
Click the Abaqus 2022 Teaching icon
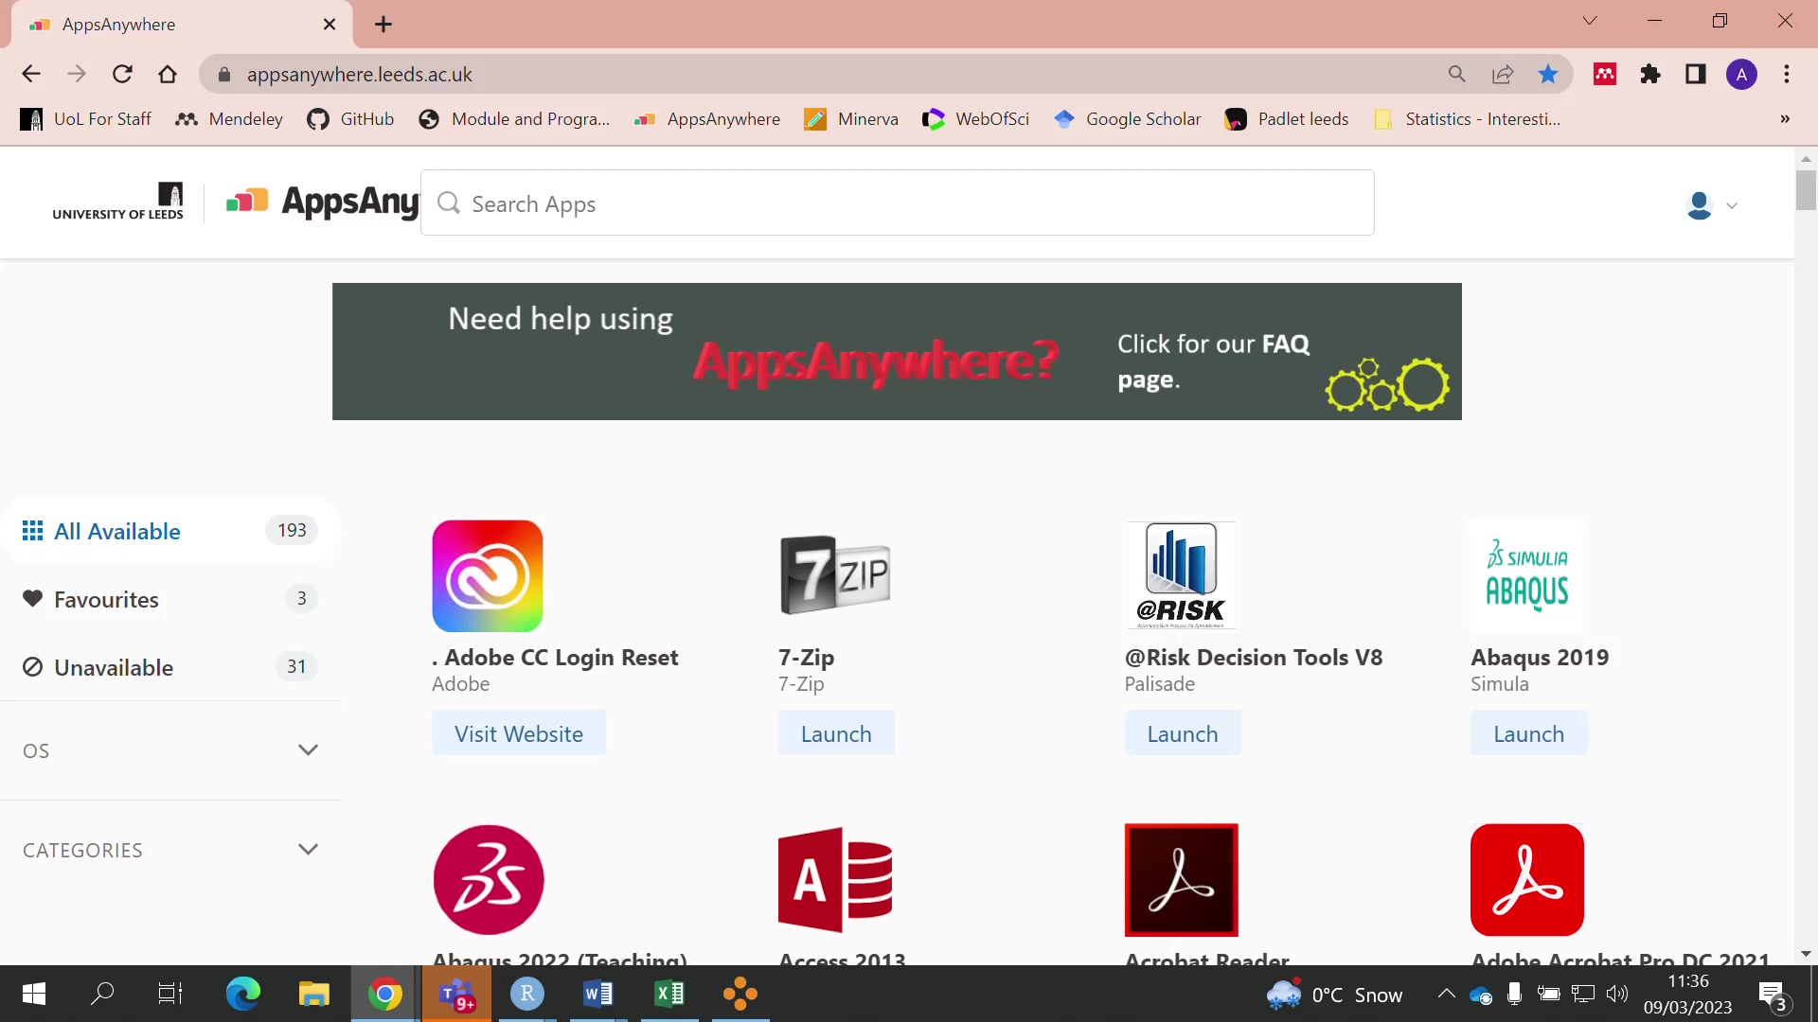tap(488, 879)
